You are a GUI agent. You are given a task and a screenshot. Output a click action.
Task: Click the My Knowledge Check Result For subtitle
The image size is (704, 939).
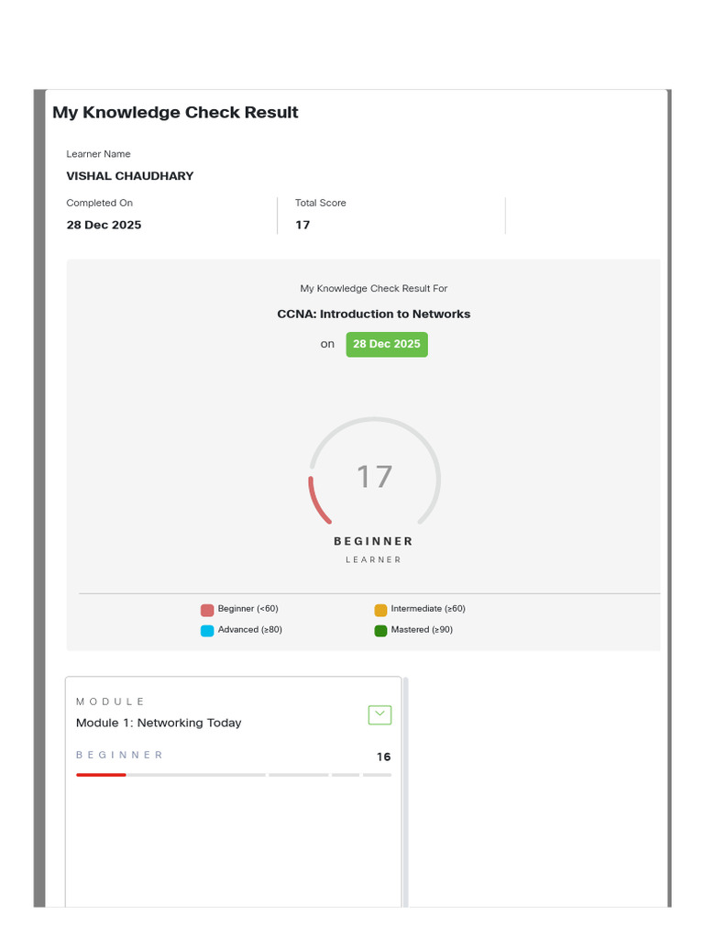[374, 289]
